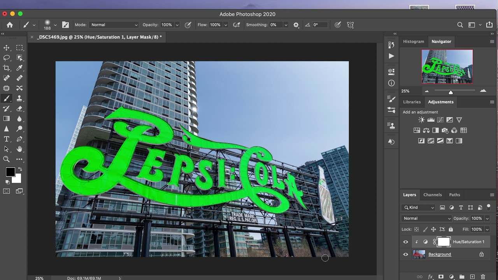This screenshot has height=280, width=498.
Task: Add layer mask button
Action: pyautogui.click(x=441, y=276)
